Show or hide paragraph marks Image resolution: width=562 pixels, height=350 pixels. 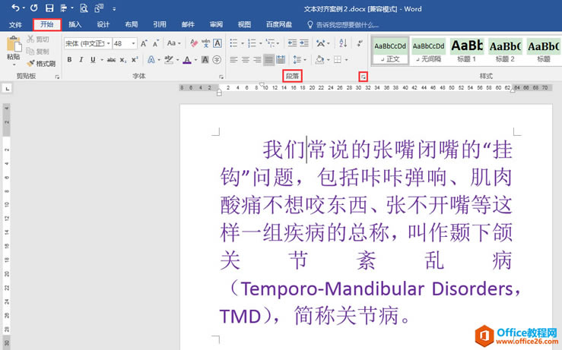tap(360, 43)
